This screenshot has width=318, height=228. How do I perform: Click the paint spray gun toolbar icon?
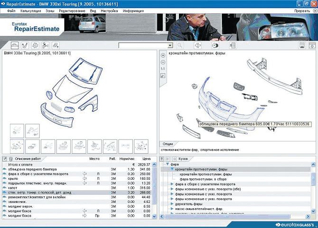tap(46, 45)
